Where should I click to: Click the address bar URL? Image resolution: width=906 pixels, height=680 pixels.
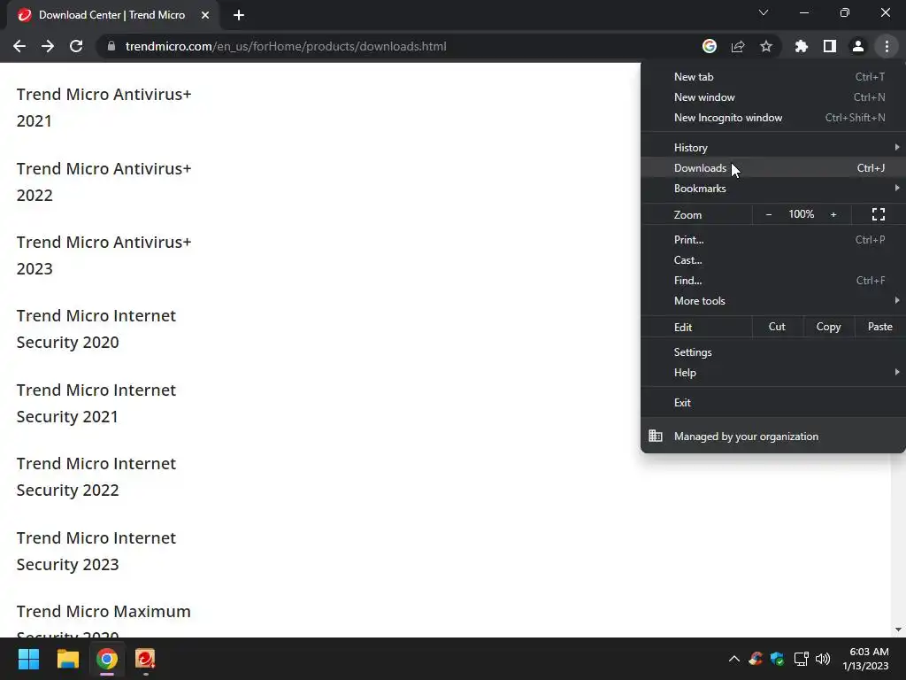tap(286, 46)
